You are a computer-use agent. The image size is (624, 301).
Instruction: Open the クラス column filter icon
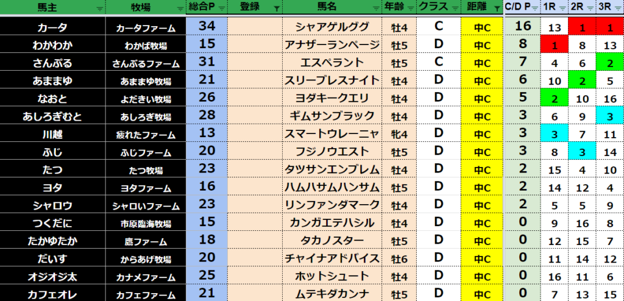click(453, 9)
